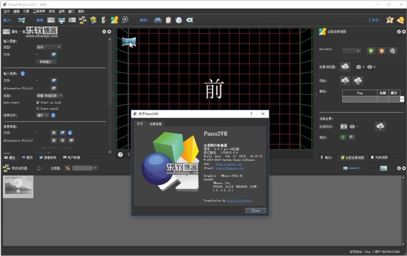Open the 元素 menu
407x256 pixels.
(26, 11)
